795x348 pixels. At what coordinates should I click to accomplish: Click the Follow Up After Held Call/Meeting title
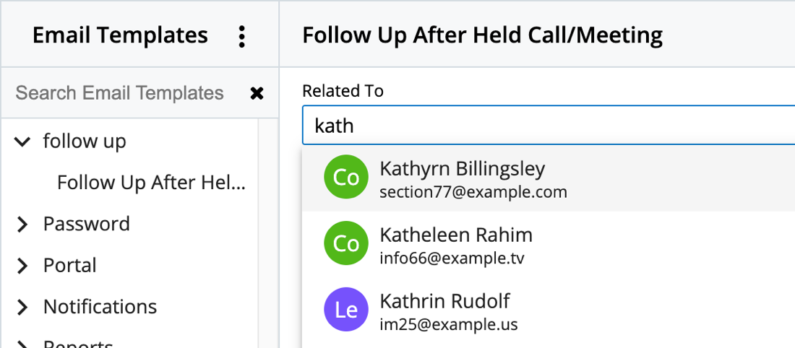(482, 35)
